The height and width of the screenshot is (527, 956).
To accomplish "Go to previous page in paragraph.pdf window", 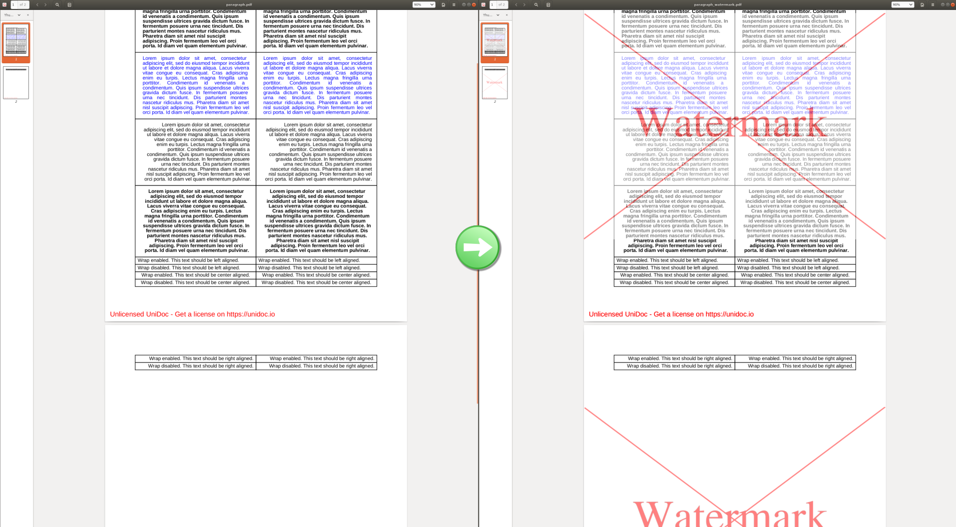I will [37, 4].
